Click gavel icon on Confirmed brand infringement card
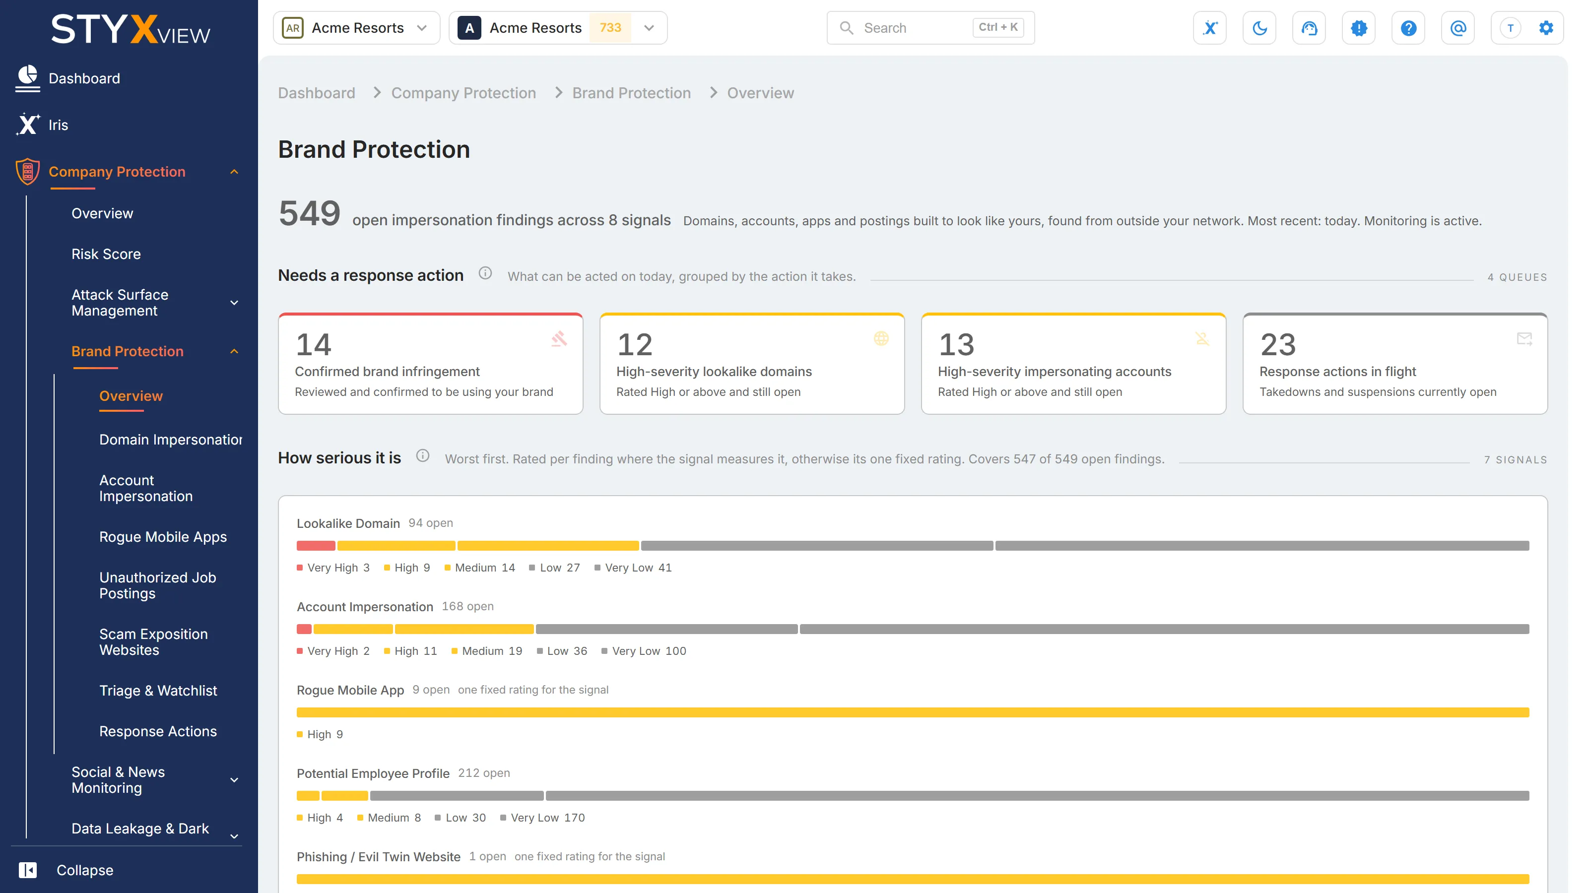The image size is (1588, 893). [x=559, y=338]
